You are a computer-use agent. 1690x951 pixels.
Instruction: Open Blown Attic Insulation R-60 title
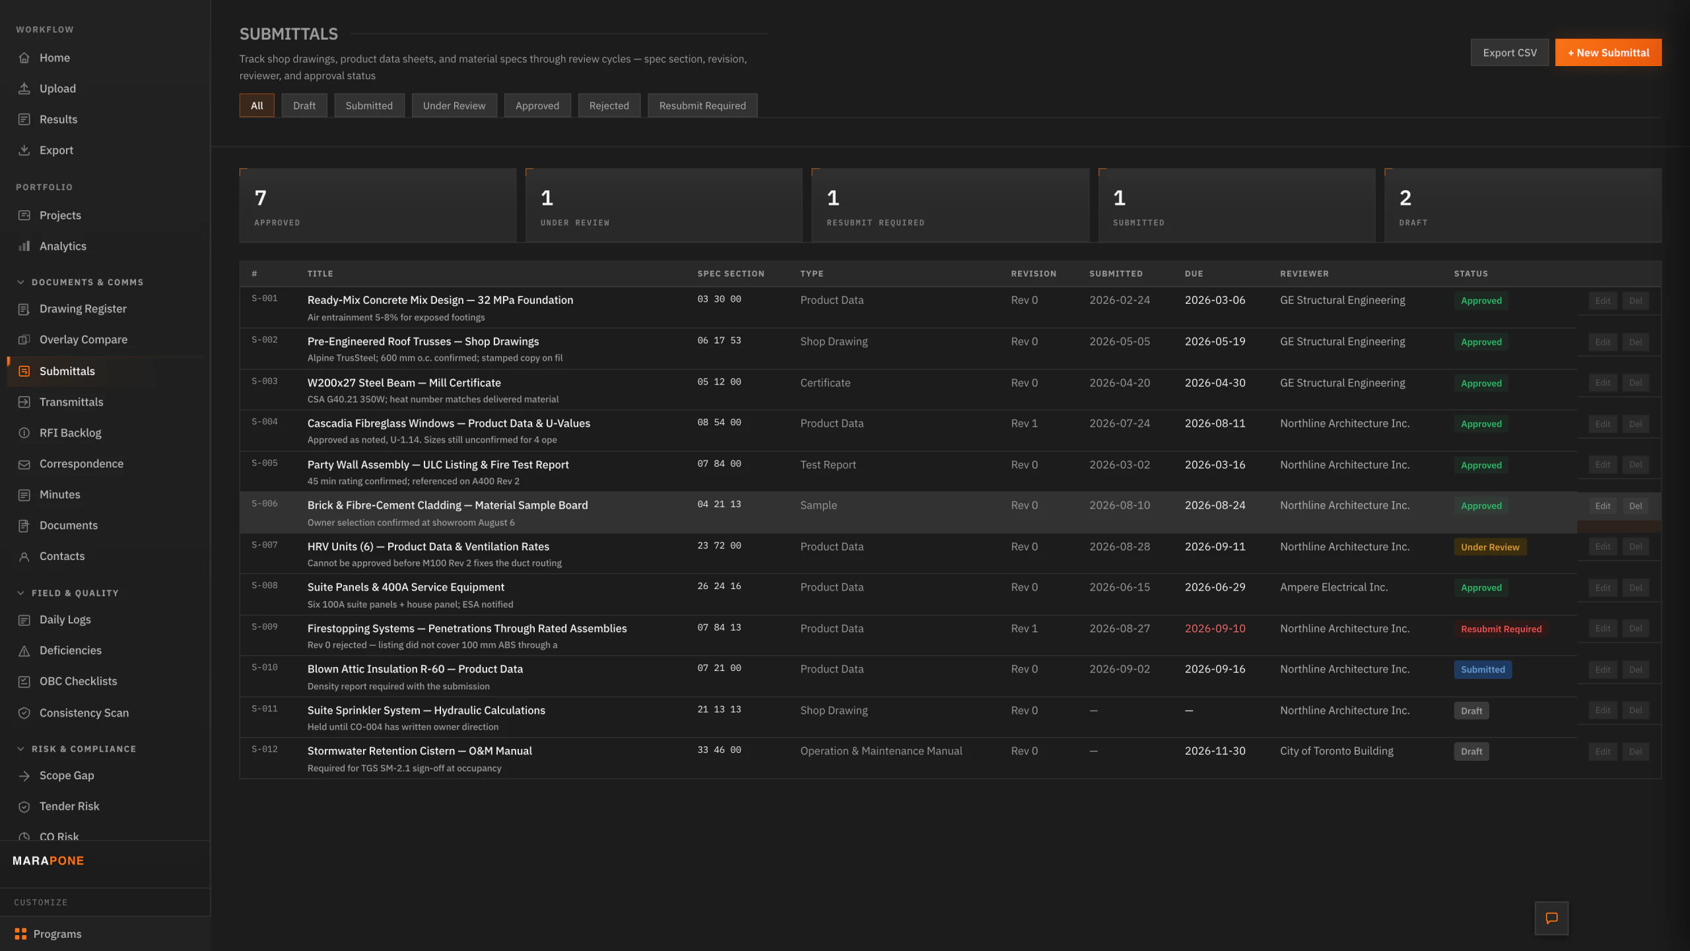tap(415, 670)
